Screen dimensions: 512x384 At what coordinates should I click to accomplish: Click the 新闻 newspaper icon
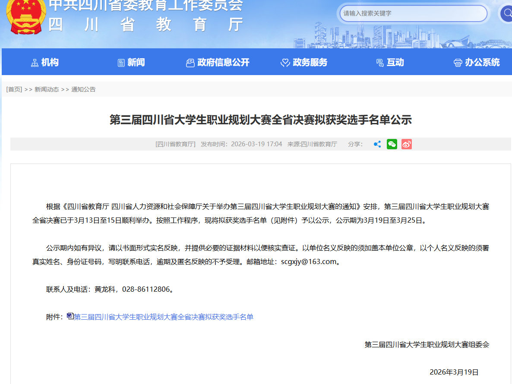point(121,63)
